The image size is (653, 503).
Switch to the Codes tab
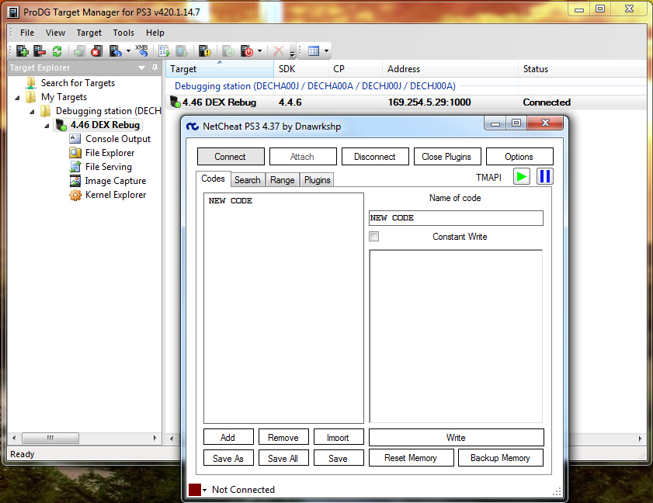[213, 179]
